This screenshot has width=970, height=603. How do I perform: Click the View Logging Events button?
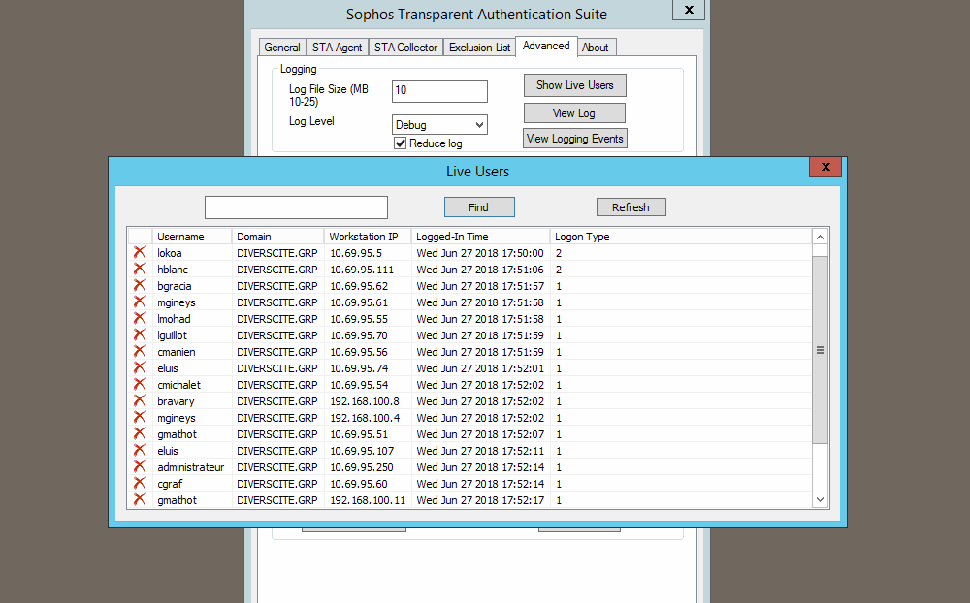point(574,139)
